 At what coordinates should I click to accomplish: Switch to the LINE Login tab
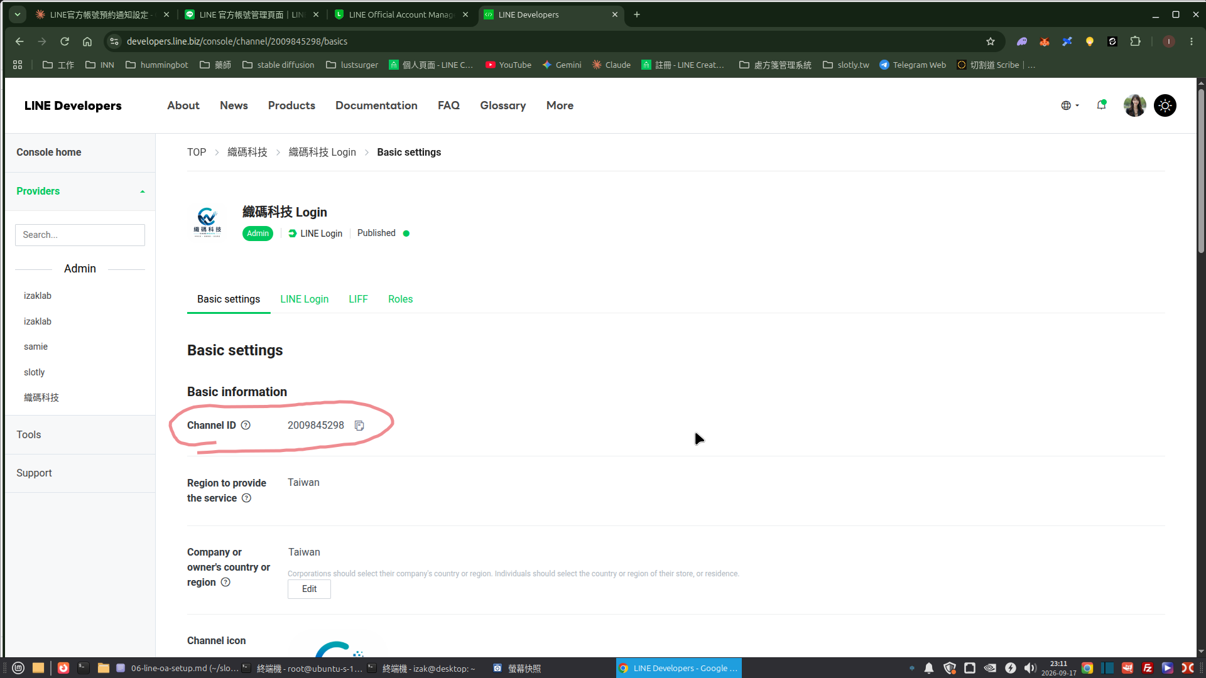click(304, 299)
